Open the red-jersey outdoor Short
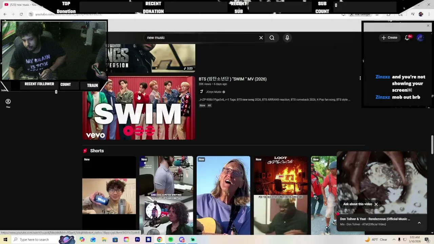This screenshot has width=434, height=244. pyautogui.click(x=324, y=196)
